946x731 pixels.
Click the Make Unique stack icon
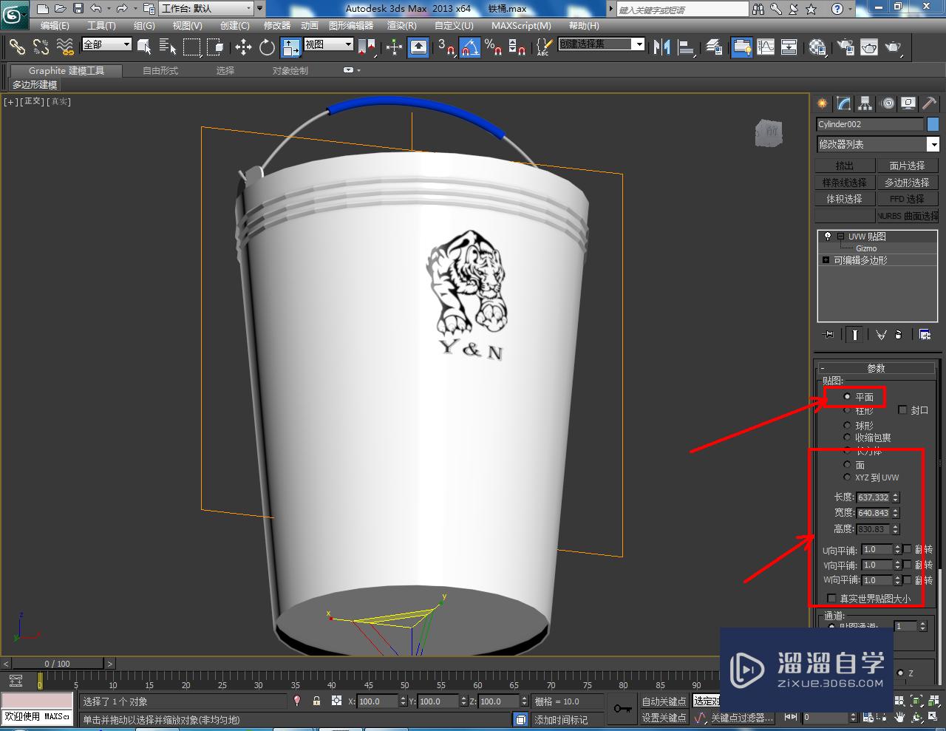881,335
